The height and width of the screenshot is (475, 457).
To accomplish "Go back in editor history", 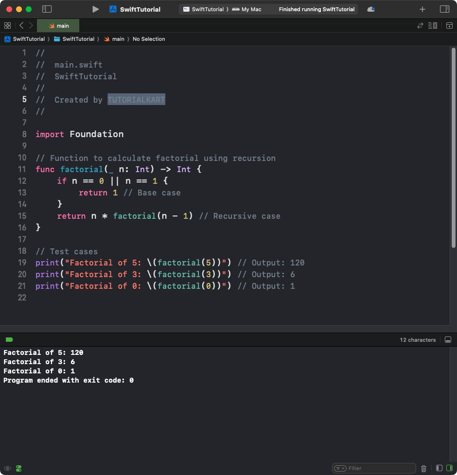I will [21, 26].
